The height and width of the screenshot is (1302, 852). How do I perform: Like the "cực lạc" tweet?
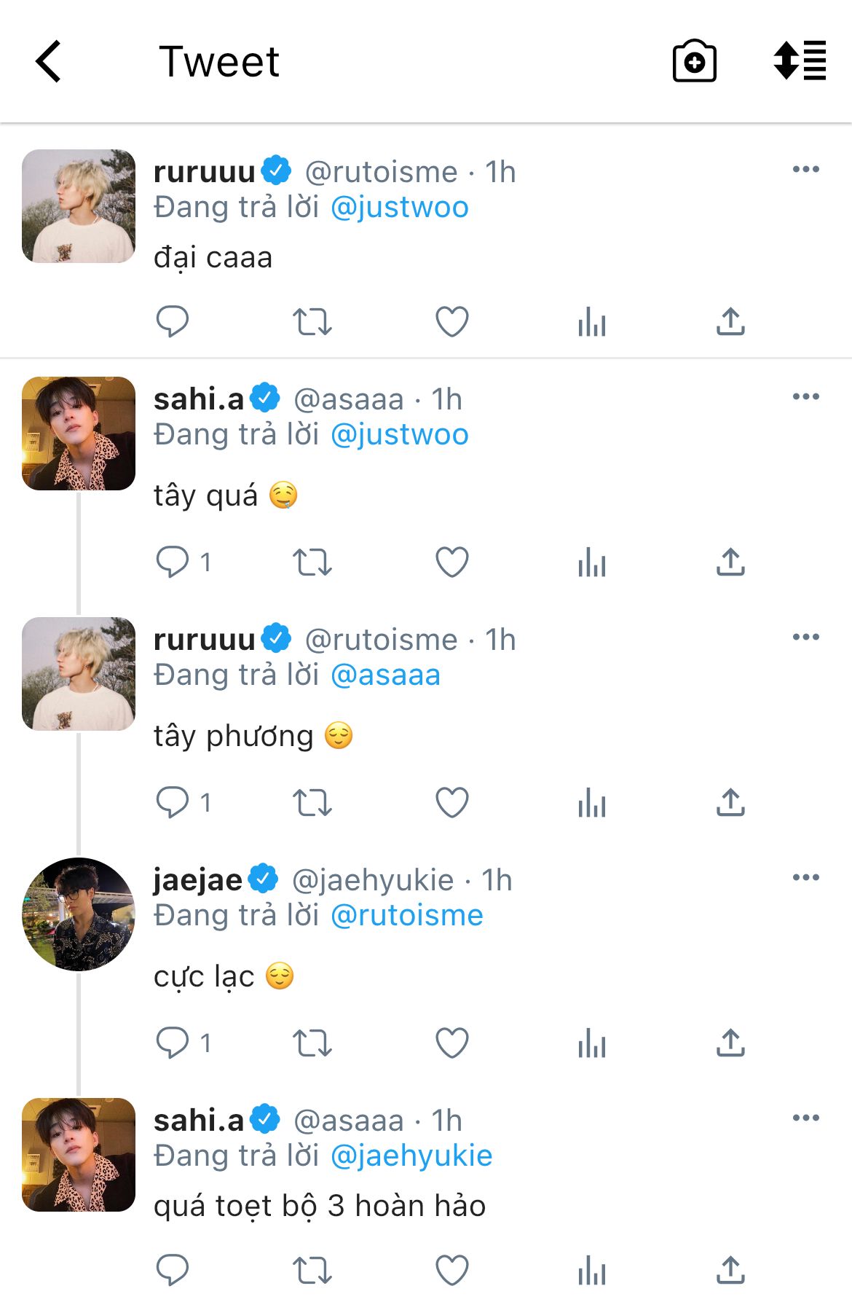coord(451,1043)
